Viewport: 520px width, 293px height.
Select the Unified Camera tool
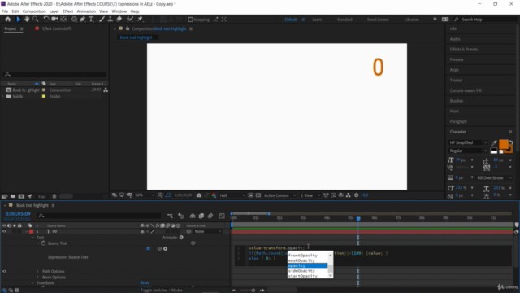(x=54, y=20)
